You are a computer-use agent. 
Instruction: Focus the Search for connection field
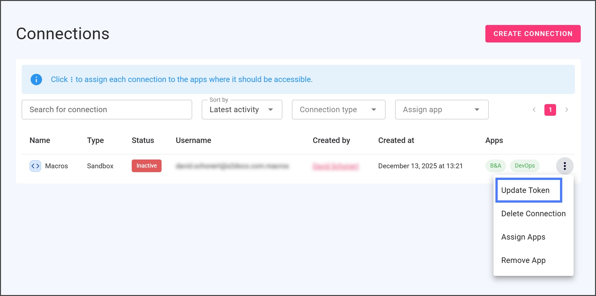point(107,110)
